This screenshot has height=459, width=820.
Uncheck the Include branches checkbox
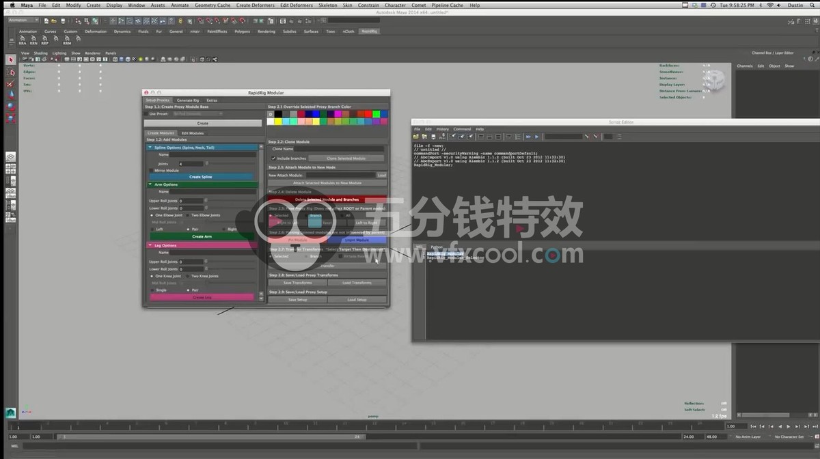[273, 158]
